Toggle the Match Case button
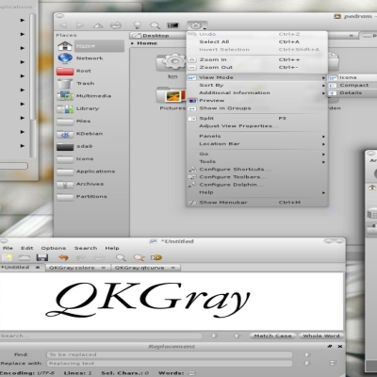377x377 pixels. click(x=272, y=336)
